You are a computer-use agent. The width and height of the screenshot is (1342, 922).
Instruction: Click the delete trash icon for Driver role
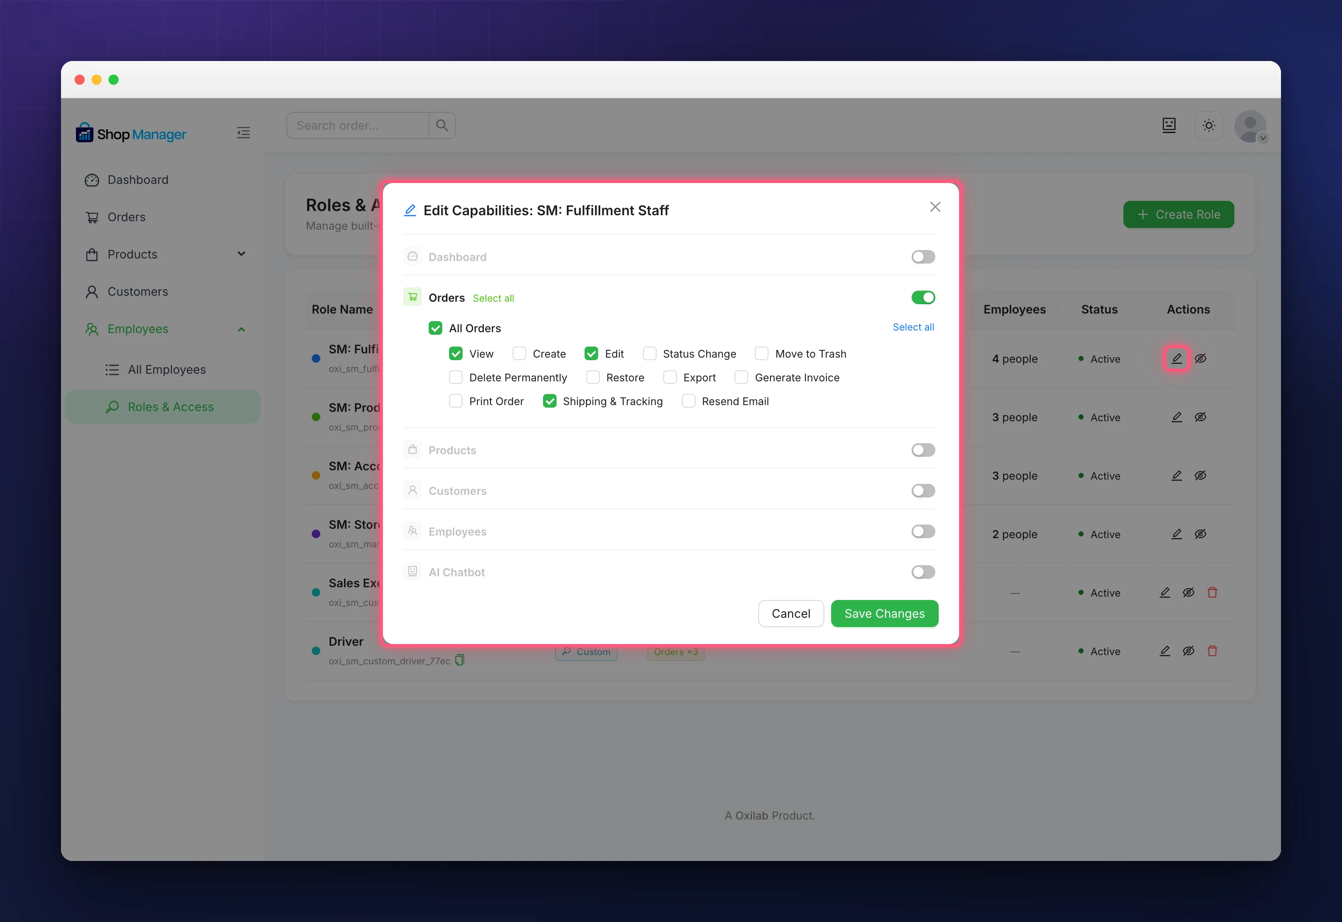coord(1212,651)
